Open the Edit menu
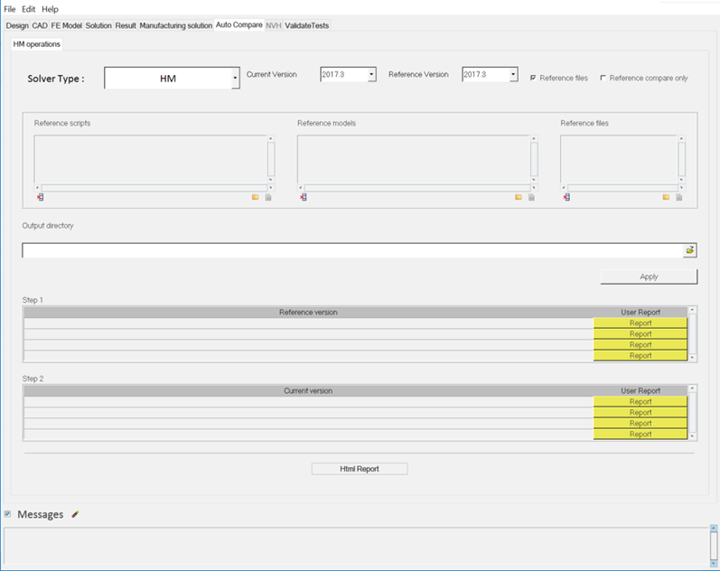 (x=29, y=8)
